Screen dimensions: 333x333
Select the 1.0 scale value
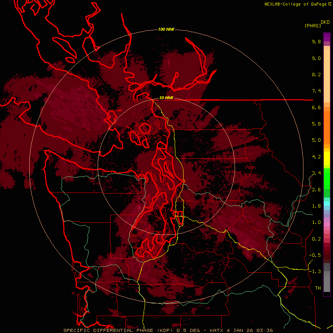pyautogui.click(x=316, y=222)
